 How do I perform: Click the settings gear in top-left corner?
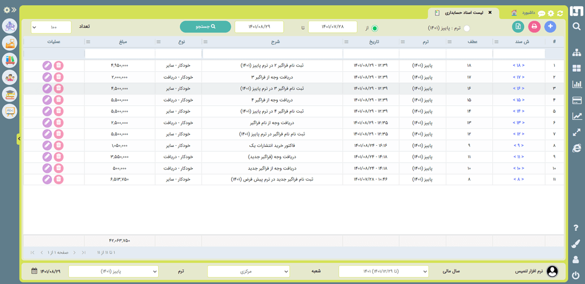tap(6, 10)
